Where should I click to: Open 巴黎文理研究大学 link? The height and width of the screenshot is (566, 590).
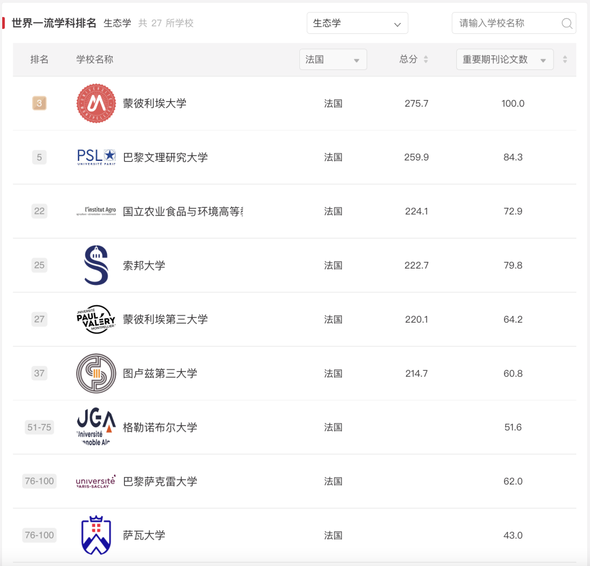[165, 157]
